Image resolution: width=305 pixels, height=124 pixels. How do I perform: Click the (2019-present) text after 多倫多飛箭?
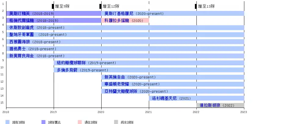point(94,70)
